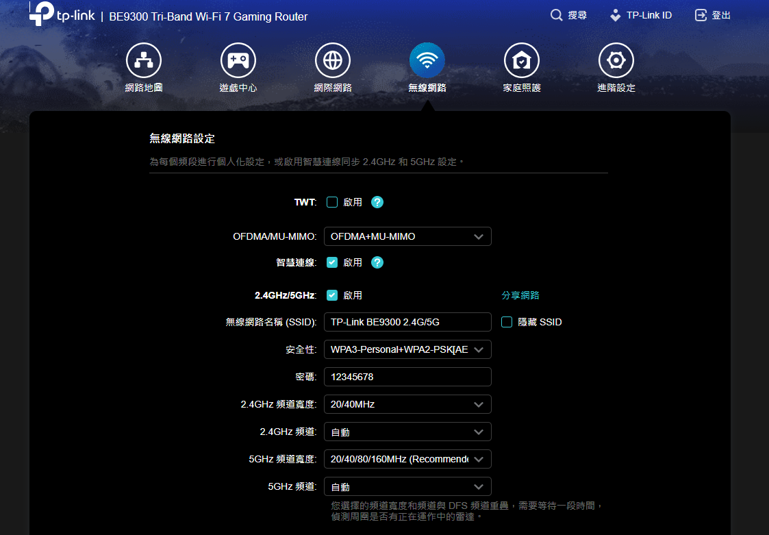The image size is (769, 535).
Task: Show help for 智慧連線 option
Action: pos(377,262)
